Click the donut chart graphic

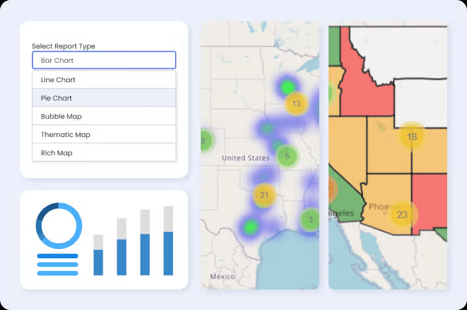point(59,226)
